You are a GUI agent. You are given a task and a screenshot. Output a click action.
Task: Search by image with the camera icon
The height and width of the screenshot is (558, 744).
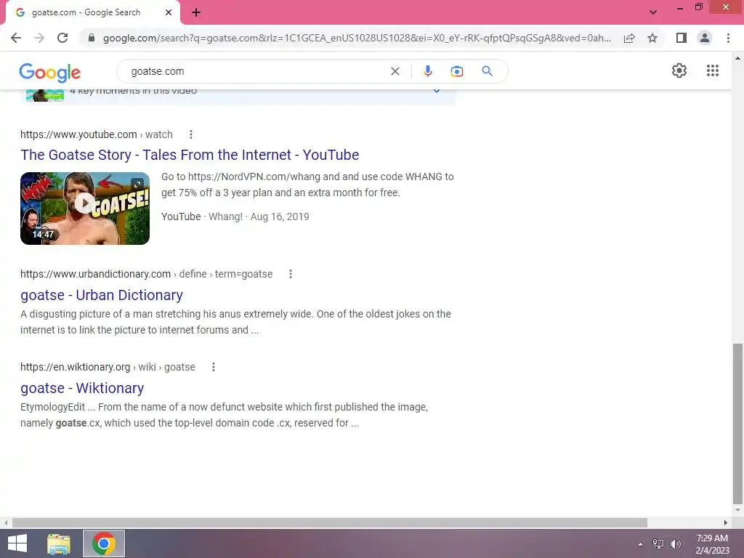457,71
